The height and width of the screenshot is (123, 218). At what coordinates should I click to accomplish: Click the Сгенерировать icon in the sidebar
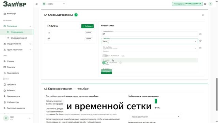pos(8,32)
